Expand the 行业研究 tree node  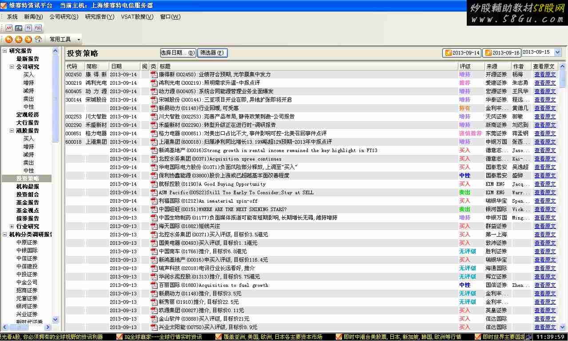click(x=12, y=227)
